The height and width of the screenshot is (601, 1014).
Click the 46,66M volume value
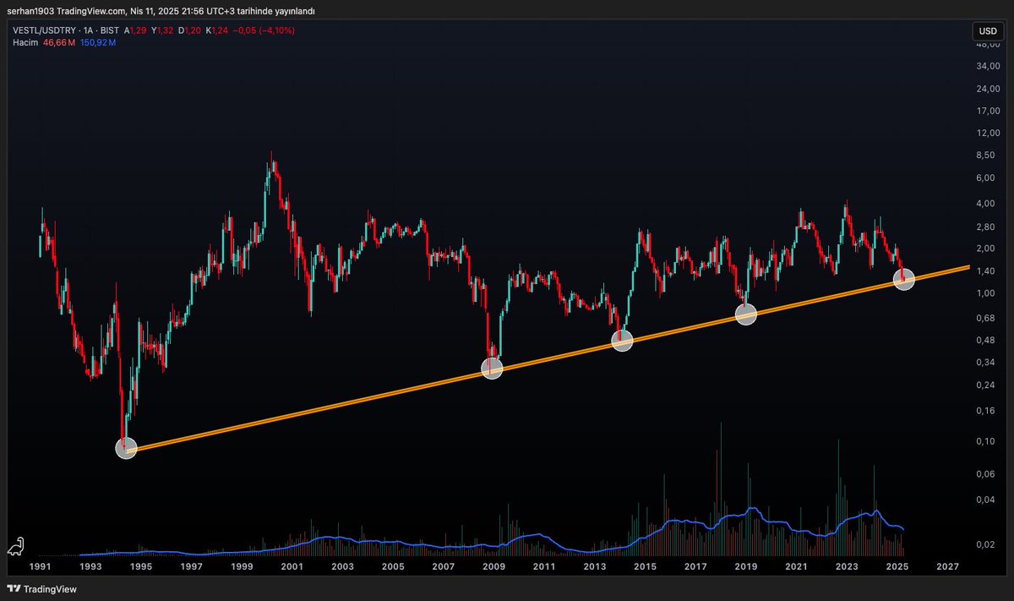(58, 41)
